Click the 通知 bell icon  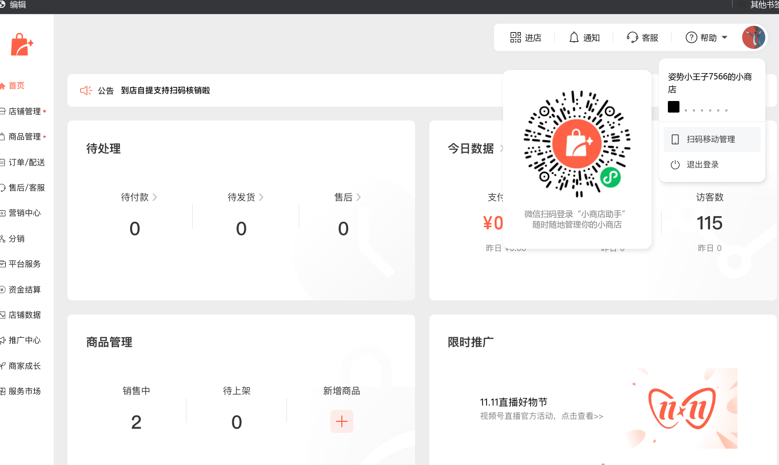click(574, 37)
